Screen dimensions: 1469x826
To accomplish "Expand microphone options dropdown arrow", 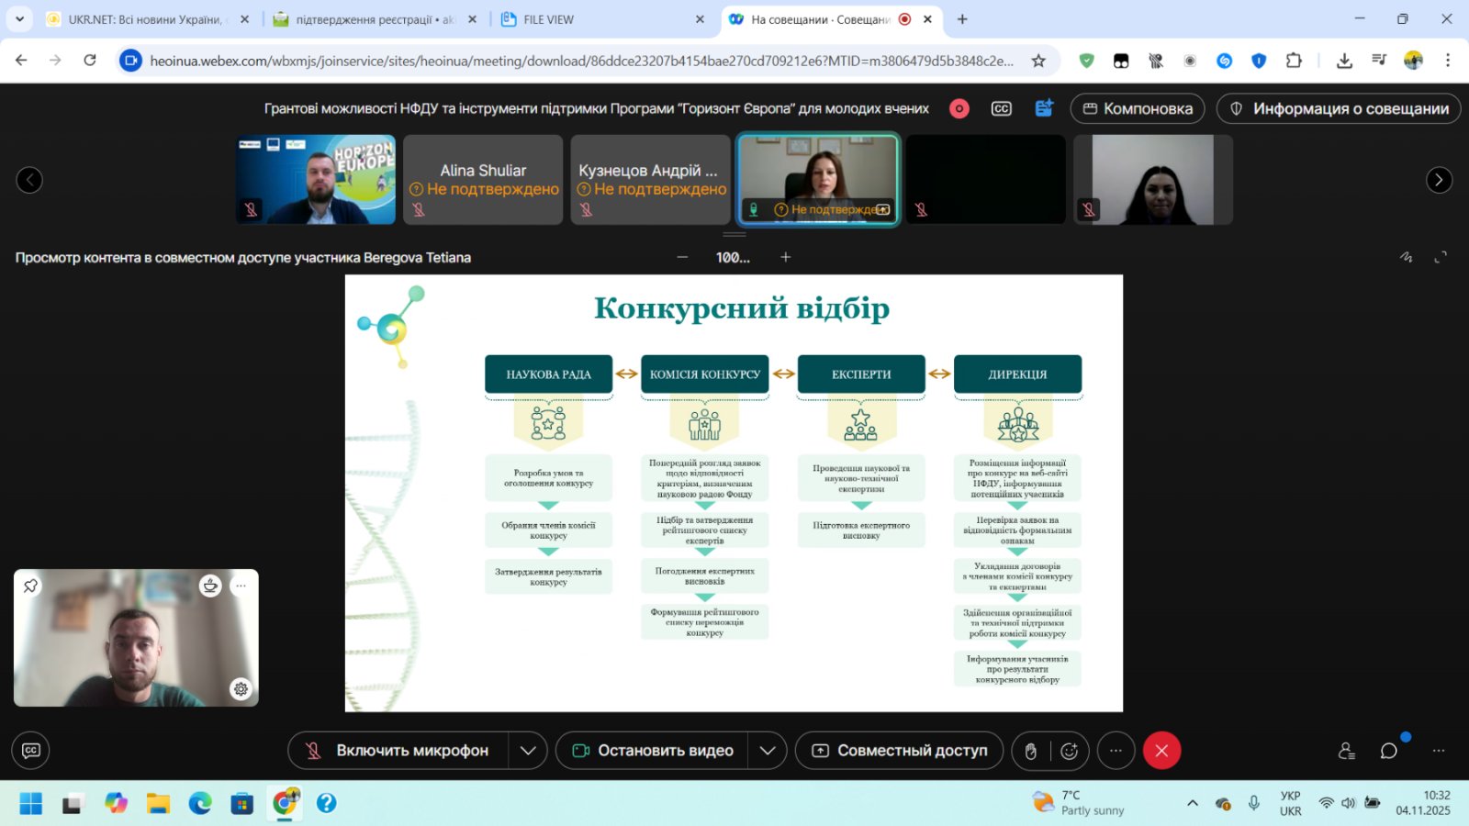I will point(528,751).
